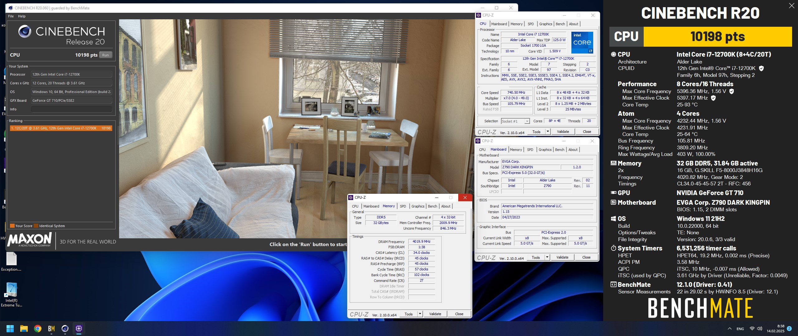Click the Z790 DARK KINGPIN model field

click(x=531, y=167)
